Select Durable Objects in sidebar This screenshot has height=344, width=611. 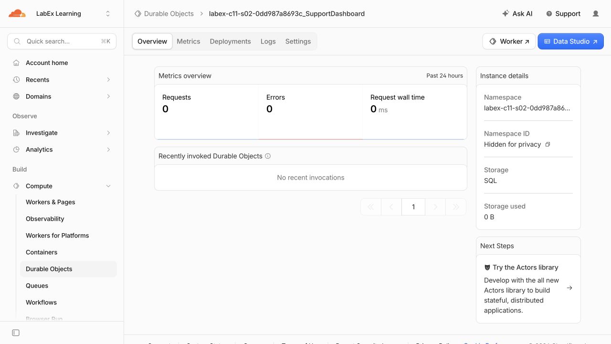coord(68,269)
